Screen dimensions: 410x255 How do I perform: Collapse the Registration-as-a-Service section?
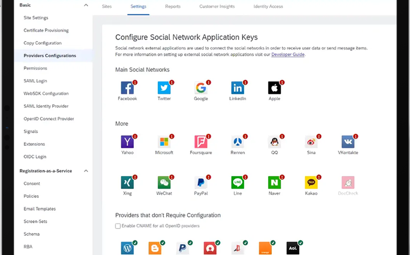[86, 171]
